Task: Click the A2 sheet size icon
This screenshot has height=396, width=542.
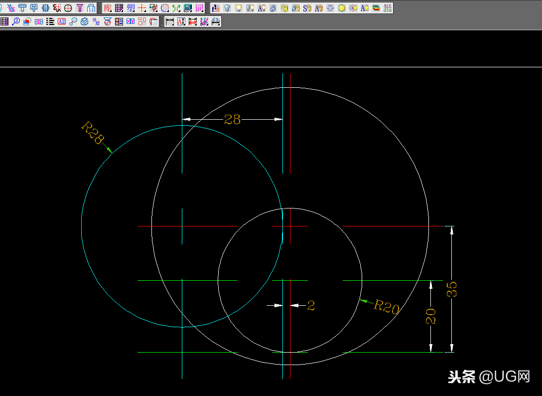Action: click(62, 21)
